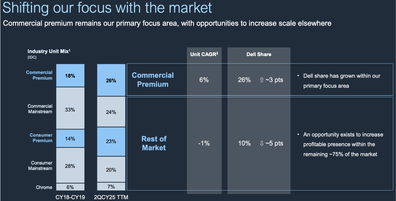Select the 23% segment in 2QCY25 TTM bar
This screenshot has width=396, height=201.
tap(111, 141)
